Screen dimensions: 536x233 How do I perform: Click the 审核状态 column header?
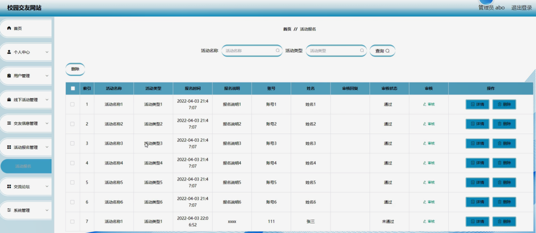(x=389, y=88)
